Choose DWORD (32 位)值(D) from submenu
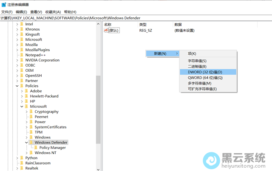 [205, 72]
